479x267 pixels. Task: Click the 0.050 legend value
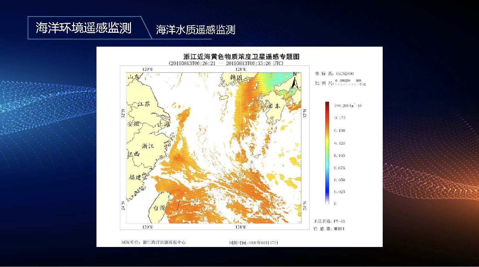coord(339,180)
